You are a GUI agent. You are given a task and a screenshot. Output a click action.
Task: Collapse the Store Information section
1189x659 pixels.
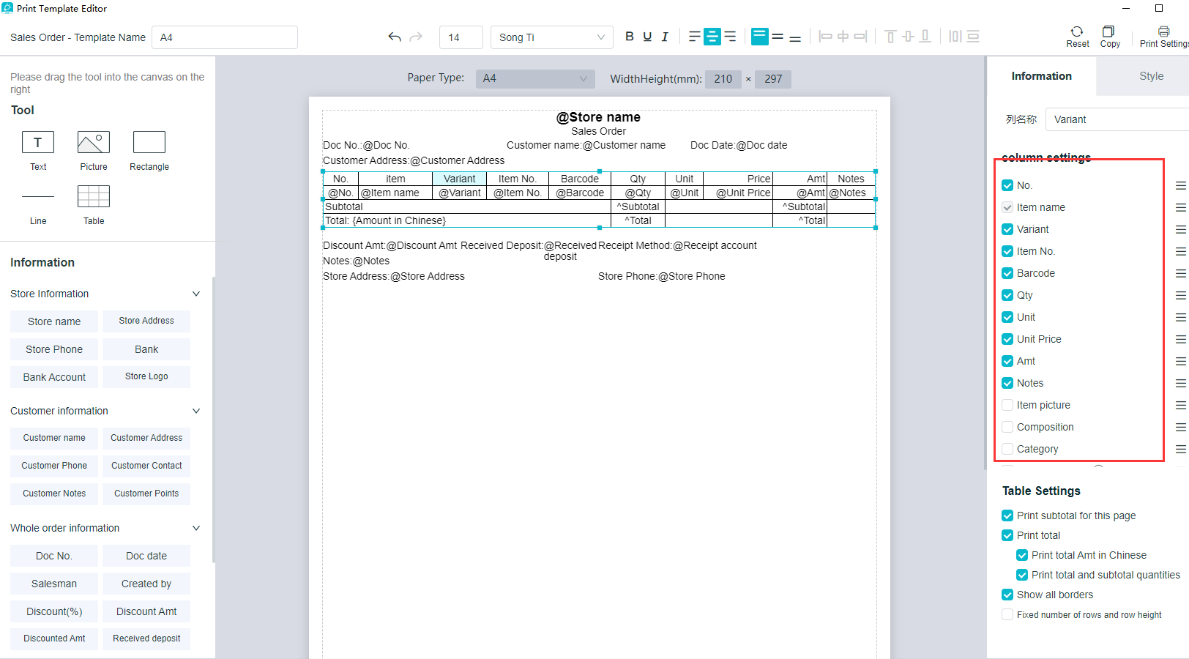click(x=196, y=294)
